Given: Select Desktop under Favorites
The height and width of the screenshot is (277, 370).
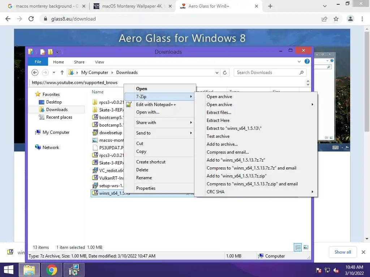Looking at the screenshot, I should coord(54,102).
